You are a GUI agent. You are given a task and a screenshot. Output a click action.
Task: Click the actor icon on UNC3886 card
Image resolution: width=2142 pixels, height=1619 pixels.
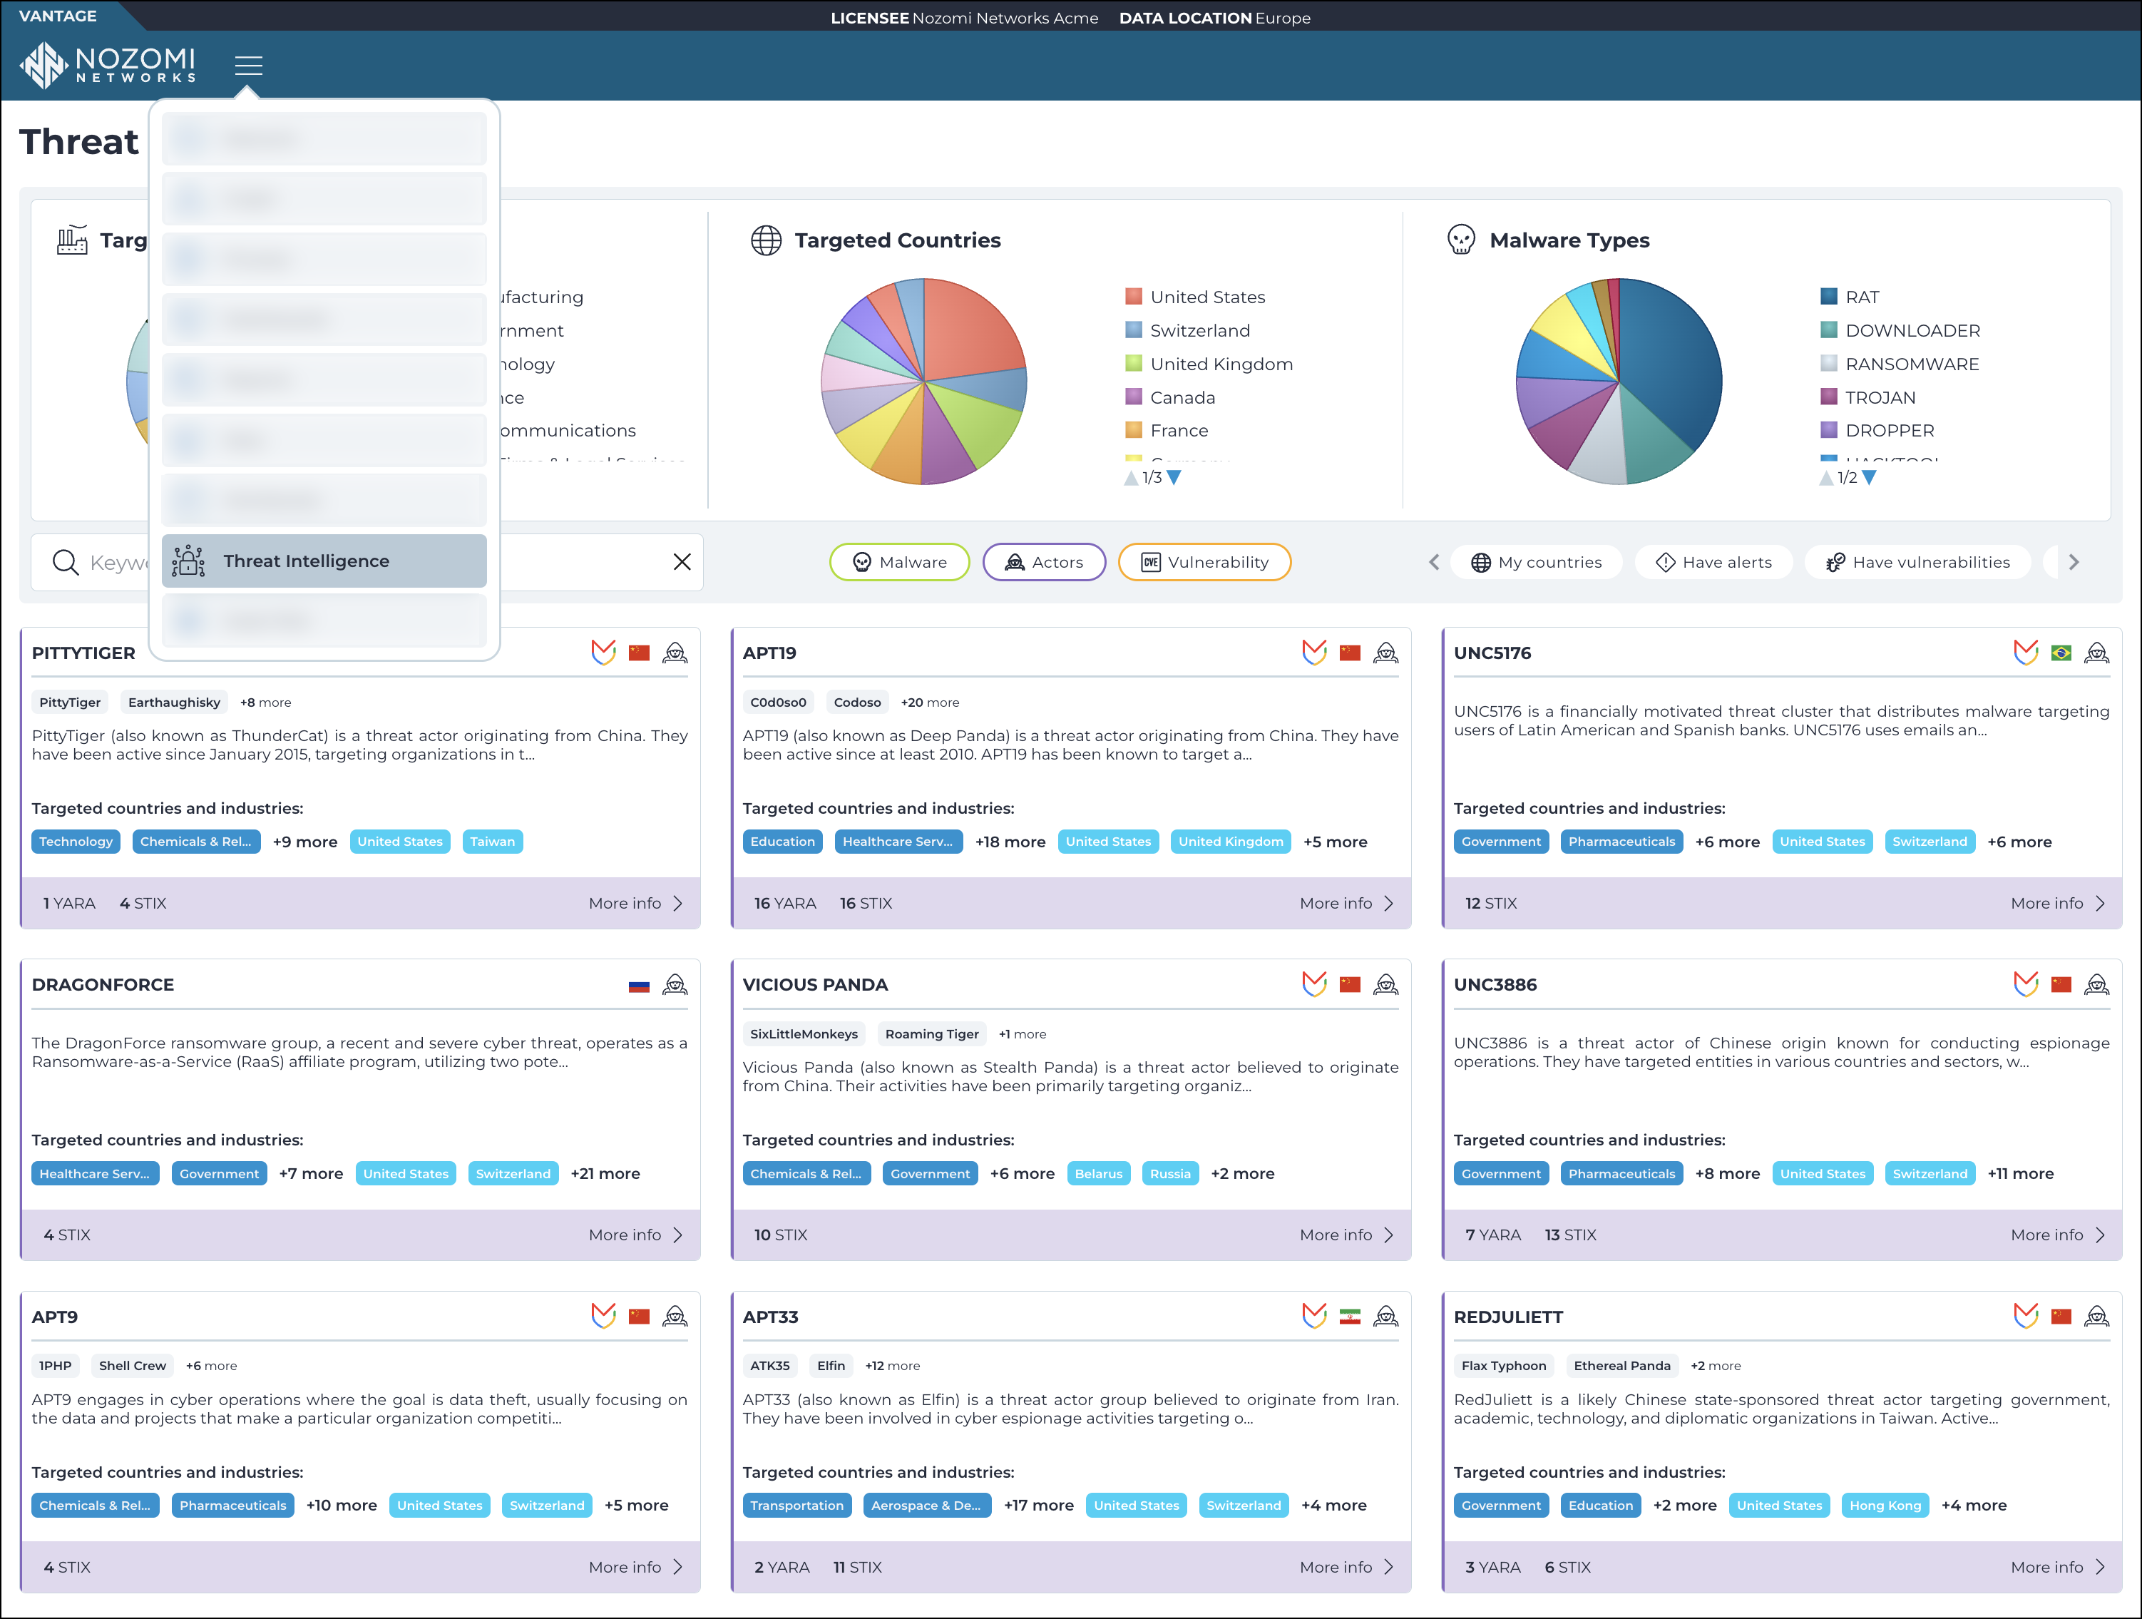2096,985
